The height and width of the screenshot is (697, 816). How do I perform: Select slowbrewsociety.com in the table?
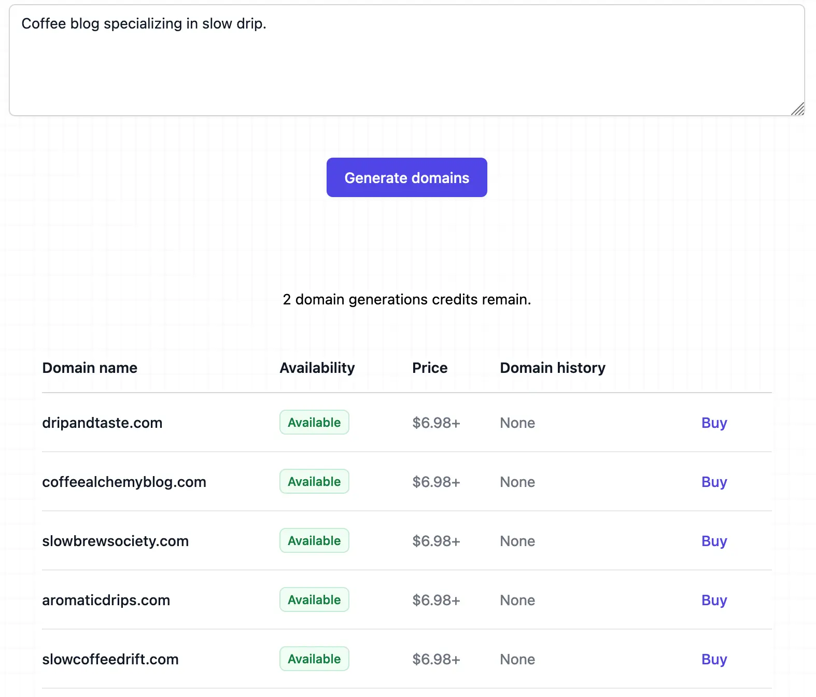(115, 541)
